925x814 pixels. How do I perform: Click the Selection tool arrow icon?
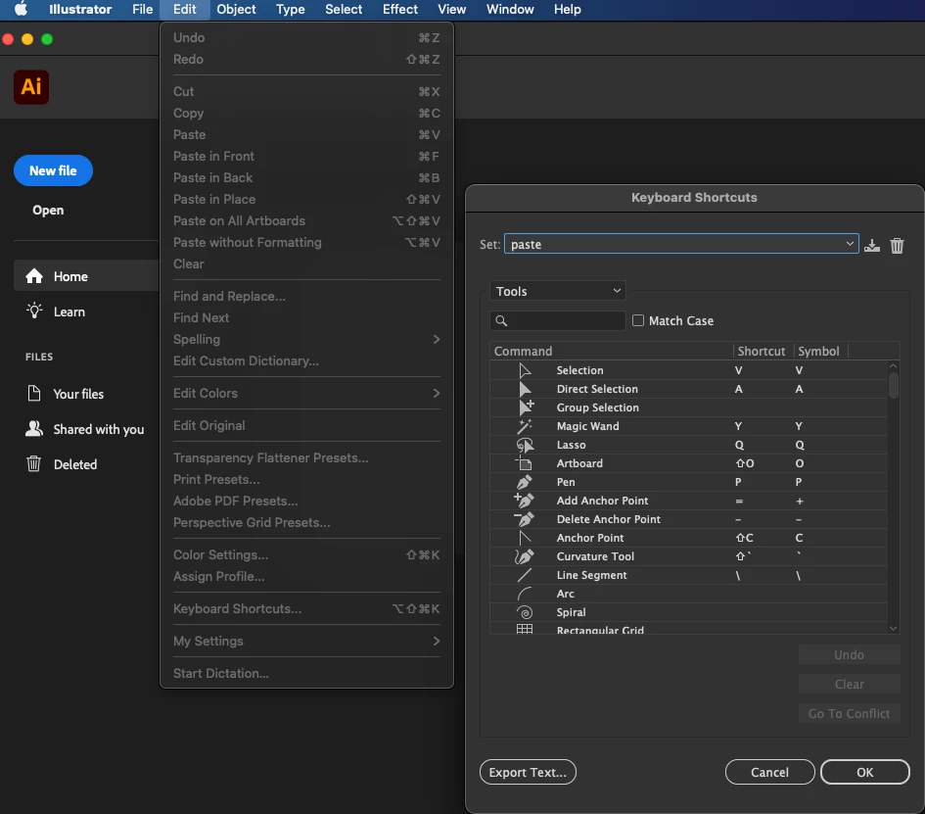point(525,370)
